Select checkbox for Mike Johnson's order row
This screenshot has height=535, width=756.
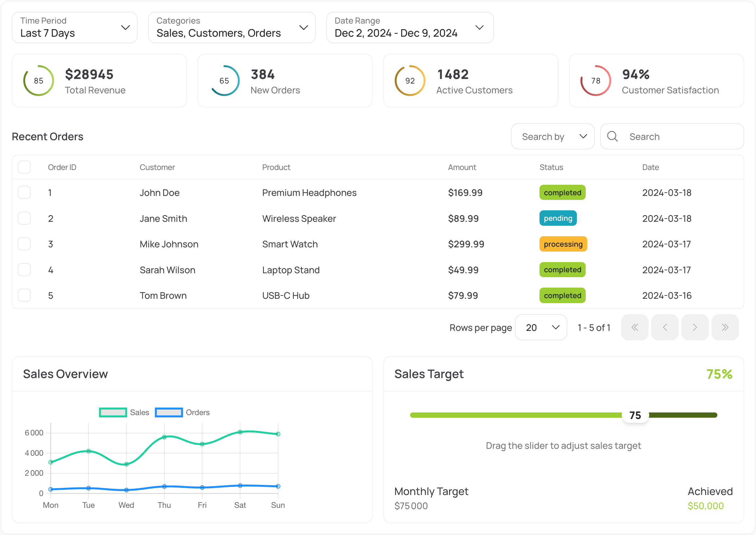pos(24,244)
